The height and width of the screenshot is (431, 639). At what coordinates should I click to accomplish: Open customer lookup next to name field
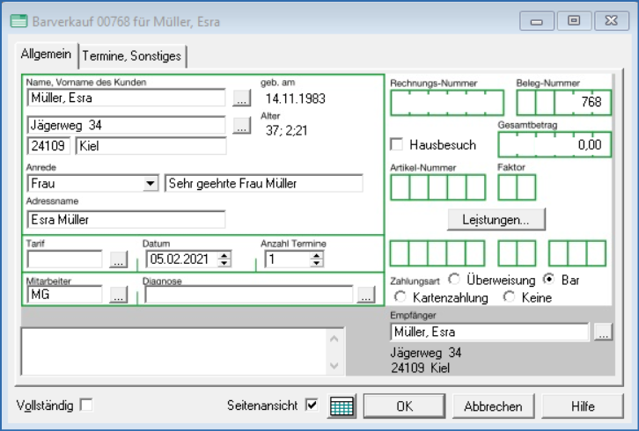[241, 99]
